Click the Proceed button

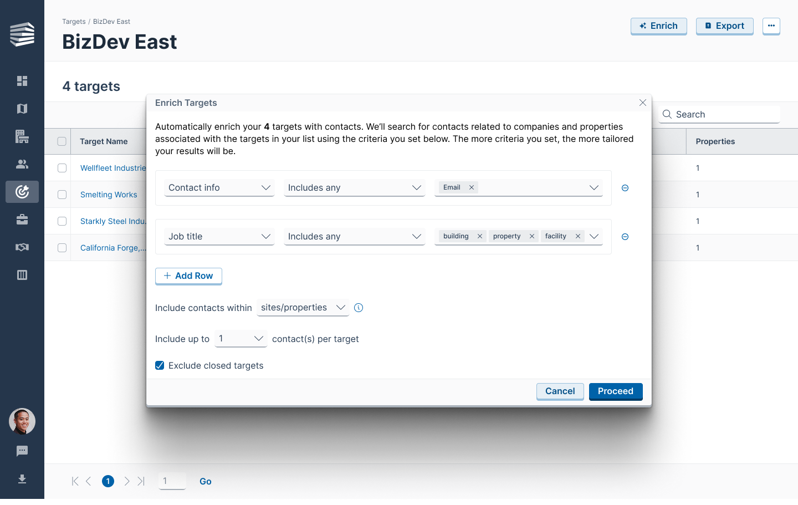pos(616,391)
